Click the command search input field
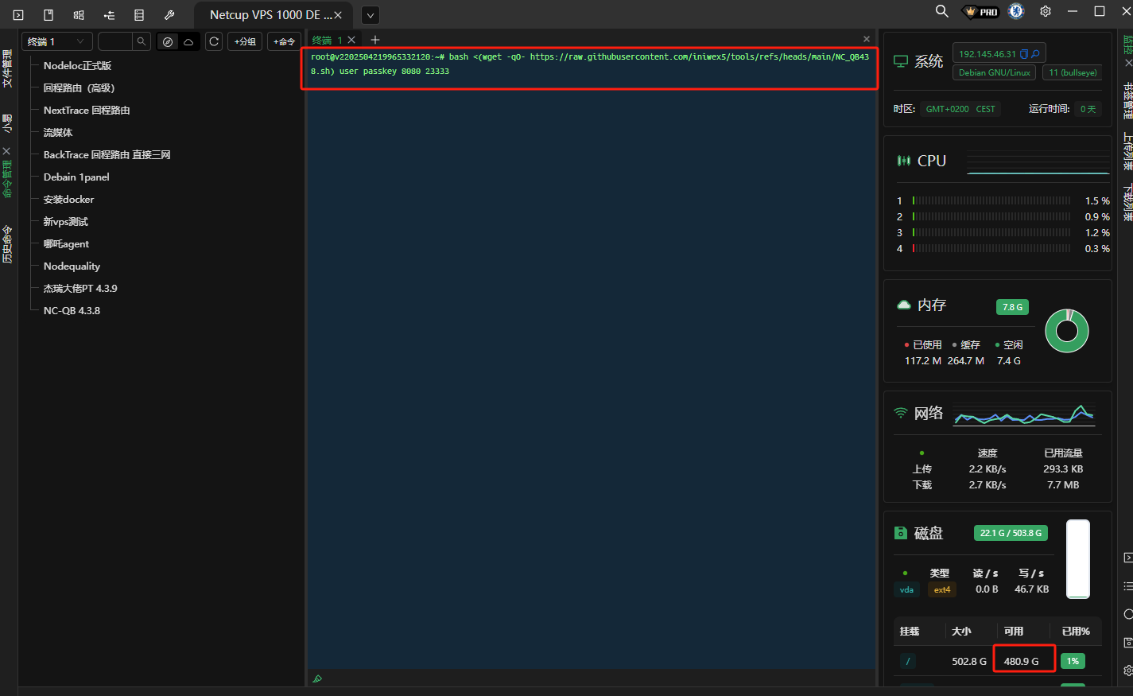The height and width of the screenshot is (696, 1133). click(116, 41)
